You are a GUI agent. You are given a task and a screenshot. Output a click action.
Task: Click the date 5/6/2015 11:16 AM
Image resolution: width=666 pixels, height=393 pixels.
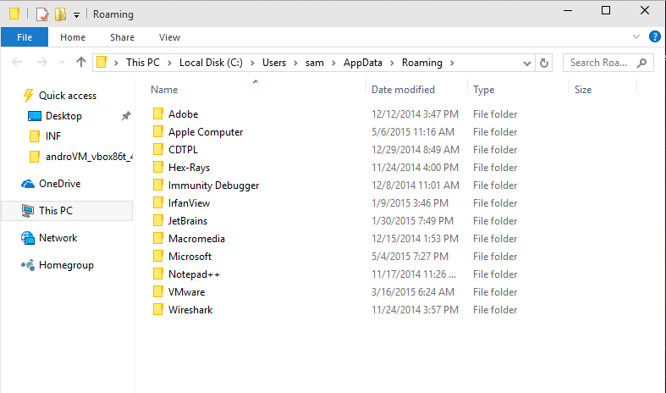coord(413,132)
